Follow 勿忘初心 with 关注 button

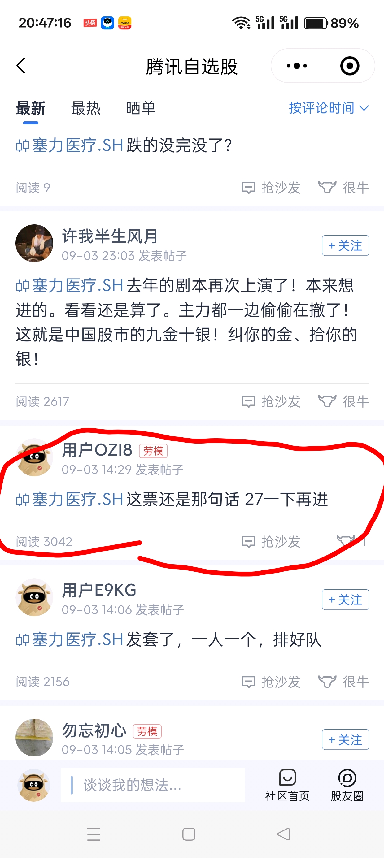pyautogui.click(x=345, y=739)
